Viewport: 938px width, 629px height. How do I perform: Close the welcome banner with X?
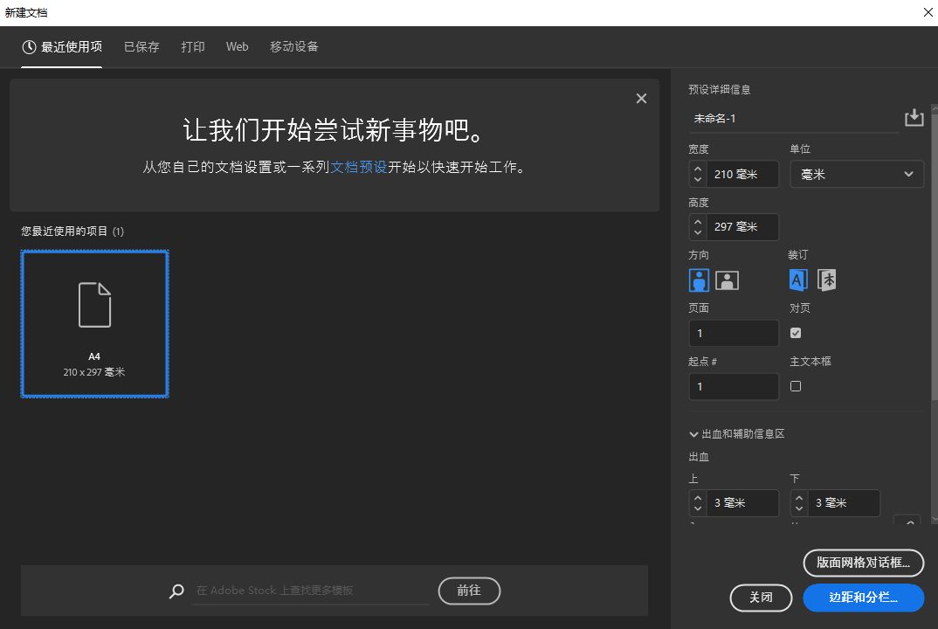[641, 98]
